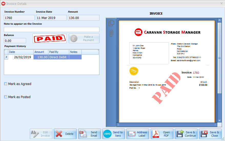Expand the payment history row indicator arrow
The width and height of the screenshot is (225, 141).
(x=6, y=57)
